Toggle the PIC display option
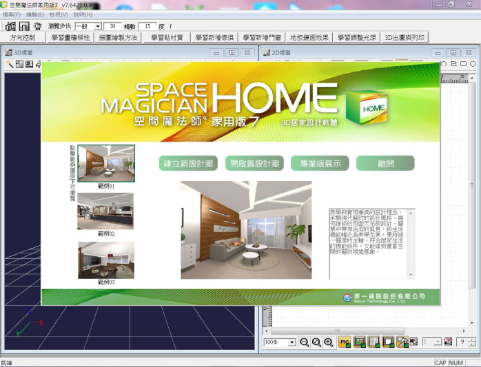Screen dimensions: 481x367 [x=345, y=342]
